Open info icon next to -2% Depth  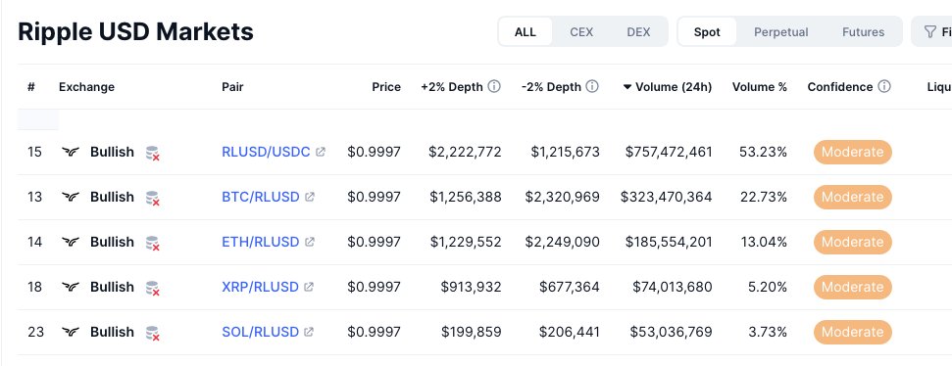(x=592, y=87)
